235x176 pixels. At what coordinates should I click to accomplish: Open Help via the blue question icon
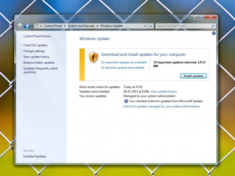point(214,33)
